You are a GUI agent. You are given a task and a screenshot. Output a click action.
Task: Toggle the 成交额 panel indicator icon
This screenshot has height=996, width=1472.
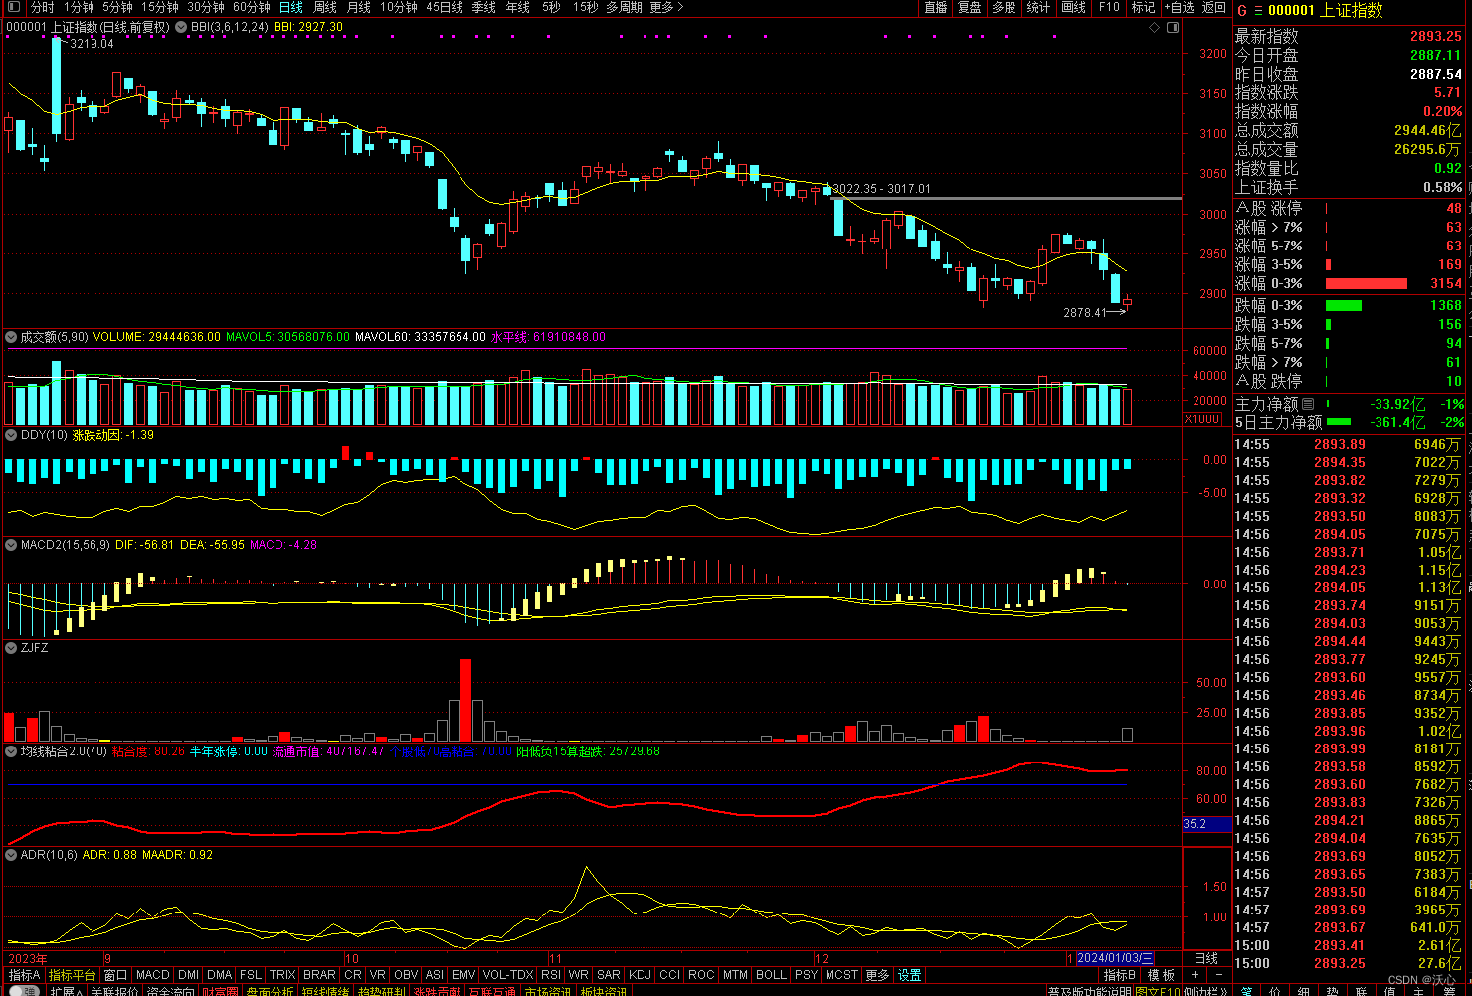tap(12, 337)
